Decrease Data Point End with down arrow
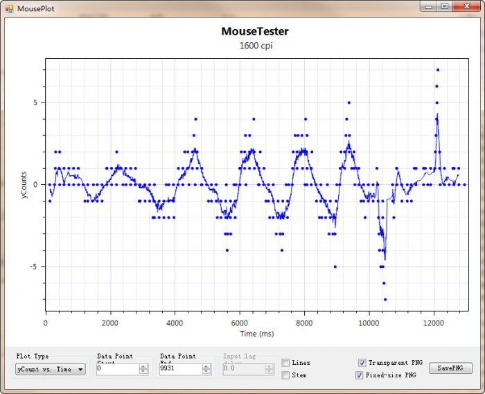This screenshot has height=394, width=485. click(206, 372)
